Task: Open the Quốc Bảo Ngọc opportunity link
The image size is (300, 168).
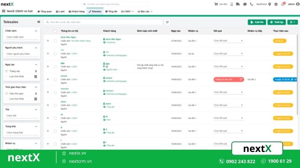Action: coord(68,37)
